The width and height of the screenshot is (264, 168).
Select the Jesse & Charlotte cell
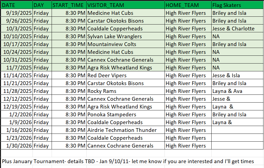click(237, 29)
